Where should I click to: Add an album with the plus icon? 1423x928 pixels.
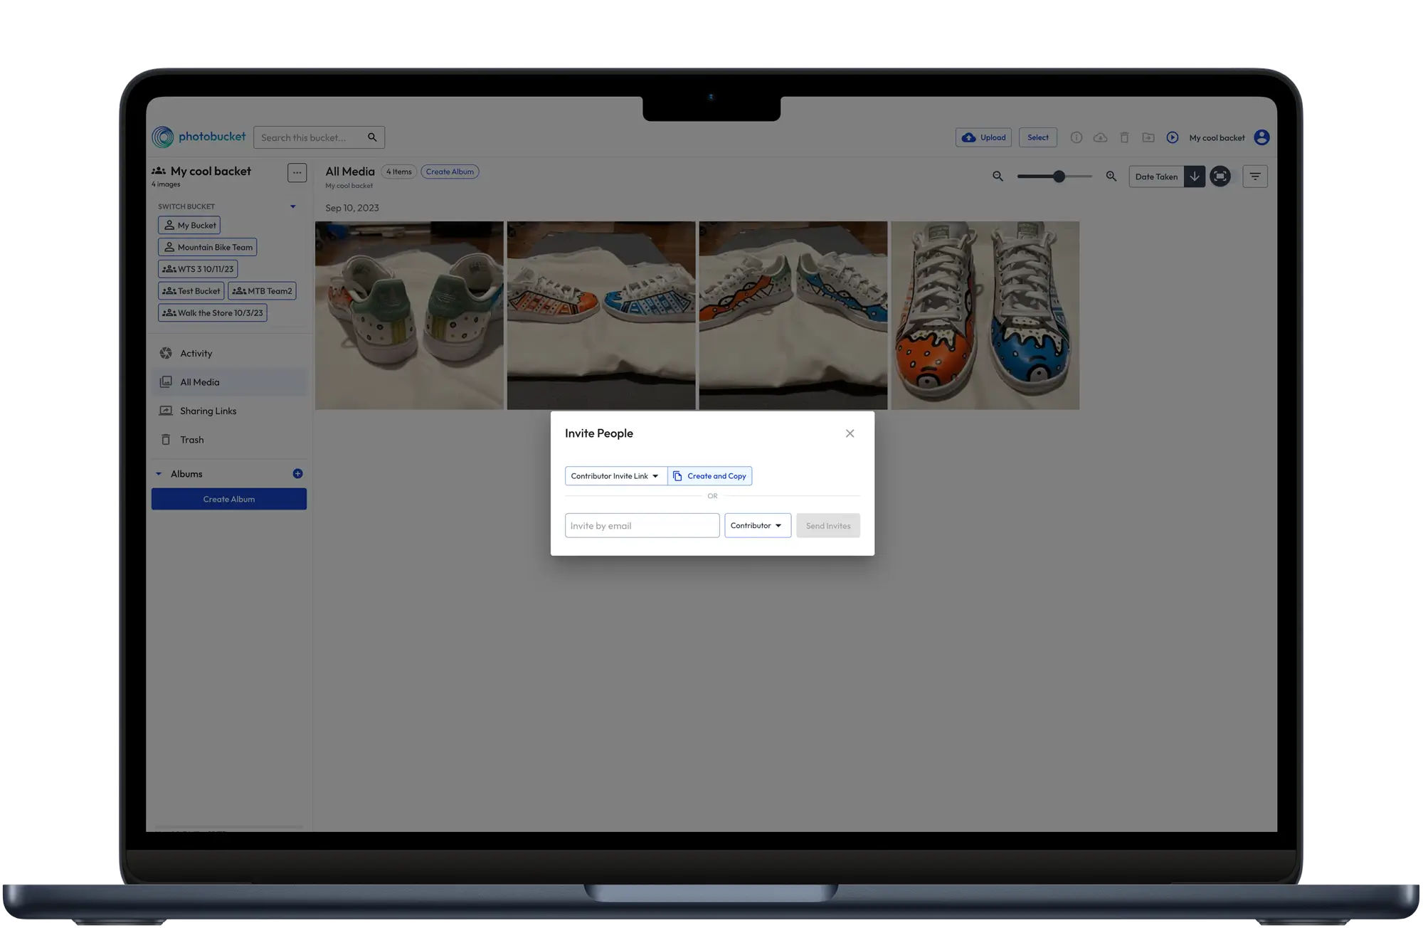298,474
